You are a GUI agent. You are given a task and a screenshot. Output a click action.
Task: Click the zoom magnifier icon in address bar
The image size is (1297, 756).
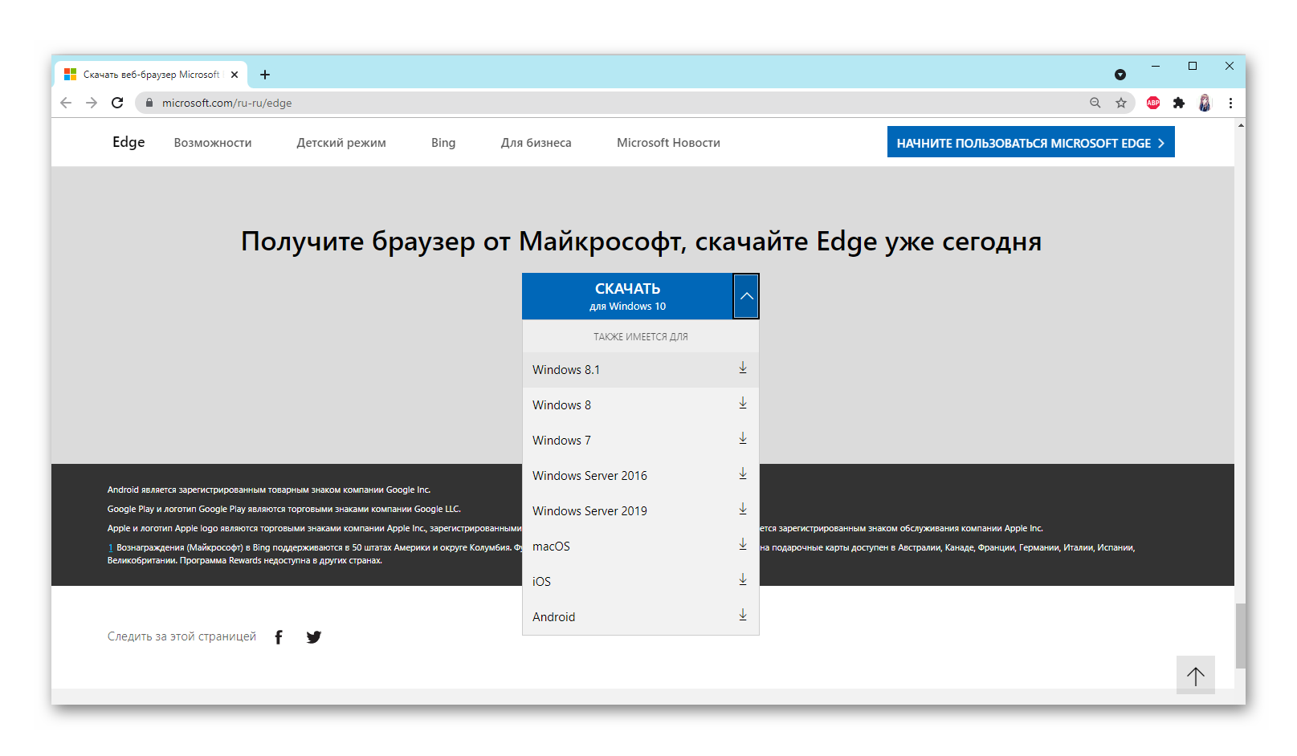pyautogui.click(x=1095, y=103)
